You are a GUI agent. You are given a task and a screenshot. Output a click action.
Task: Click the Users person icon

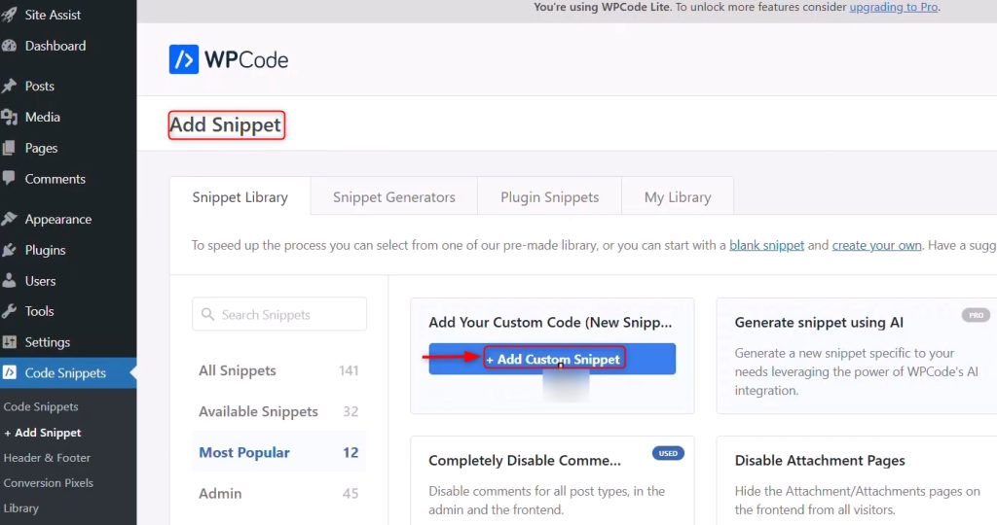pos(10,281)
